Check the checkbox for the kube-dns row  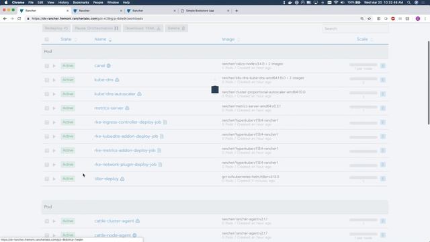(x=47, y=80)
